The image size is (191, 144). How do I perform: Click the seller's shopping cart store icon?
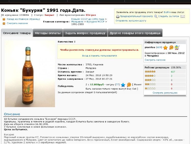coord(177,47)
